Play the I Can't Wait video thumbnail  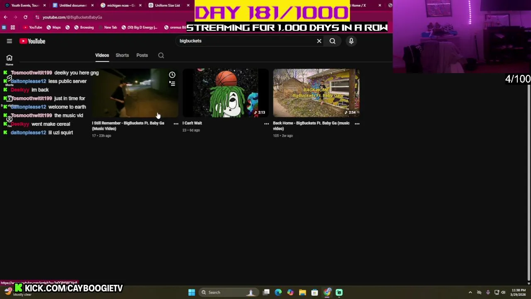coord(226,93)
